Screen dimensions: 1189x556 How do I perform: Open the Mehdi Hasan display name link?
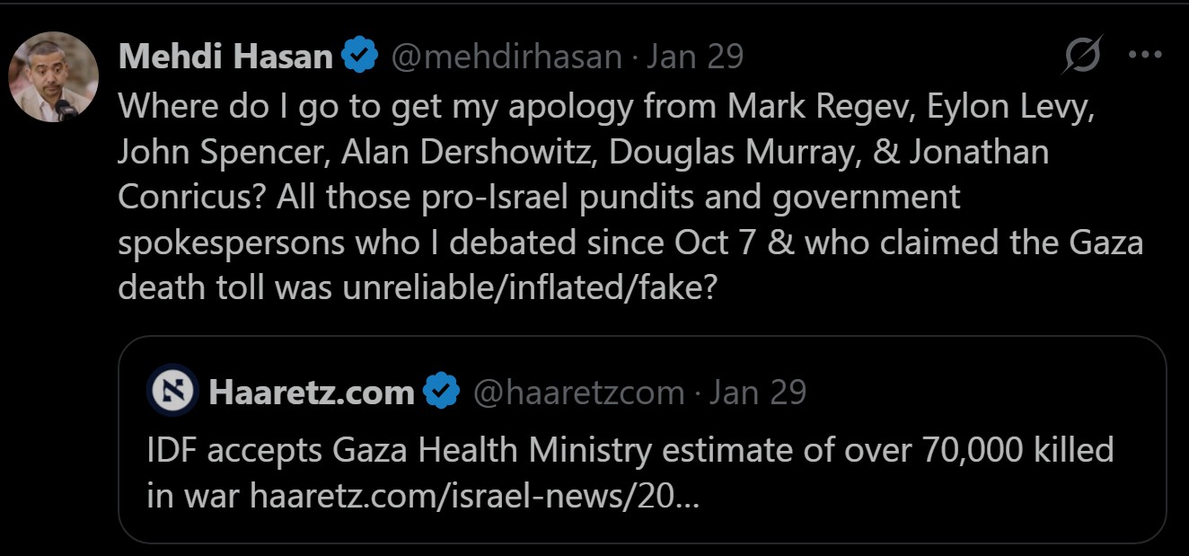tap(225, 57)
